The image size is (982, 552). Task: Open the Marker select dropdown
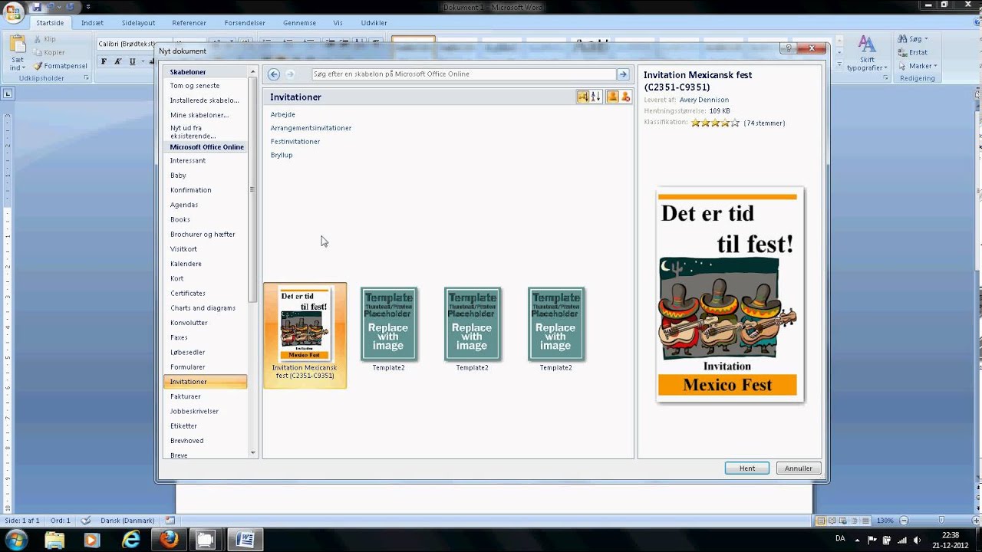click(918, 66)
